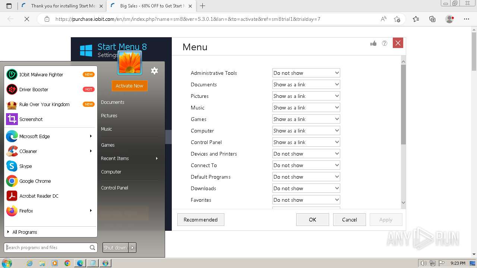Open Music link in start menu right pane
This screenshot has height=268, width=477.
[x=107, y=129]
